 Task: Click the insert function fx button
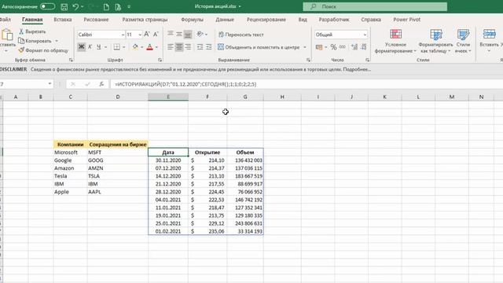coord(101,84)
